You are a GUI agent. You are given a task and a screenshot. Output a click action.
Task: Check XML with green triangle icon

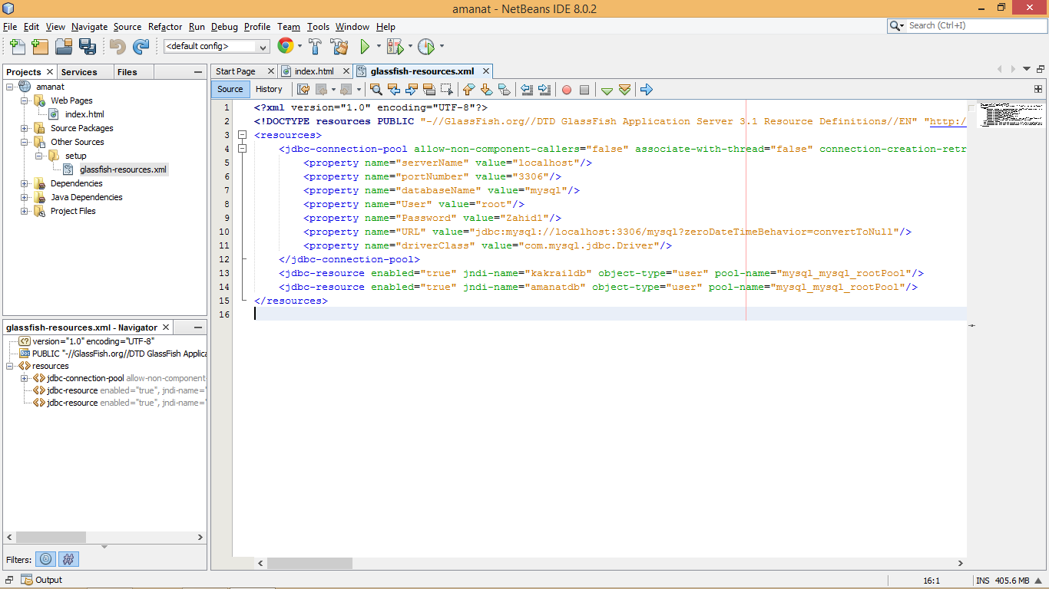coord(607,90)
